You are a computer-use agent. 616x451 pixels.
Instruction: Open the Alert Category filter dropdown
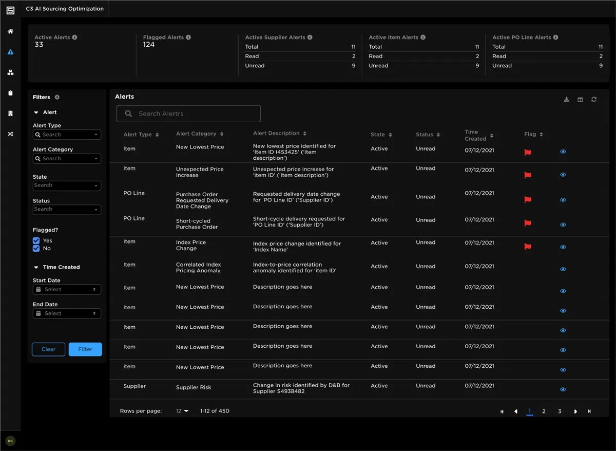tap(67, 159)
